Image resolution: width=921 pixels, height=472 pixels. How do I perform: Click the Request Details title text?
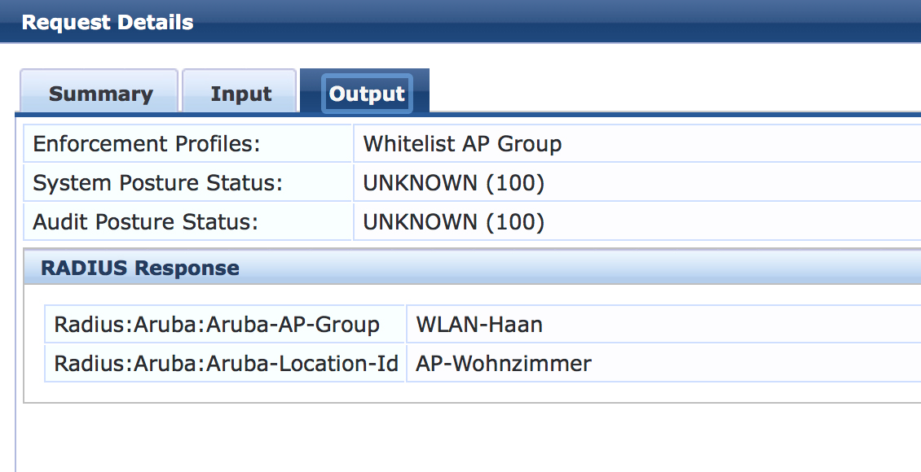click(x=108, y=22)
